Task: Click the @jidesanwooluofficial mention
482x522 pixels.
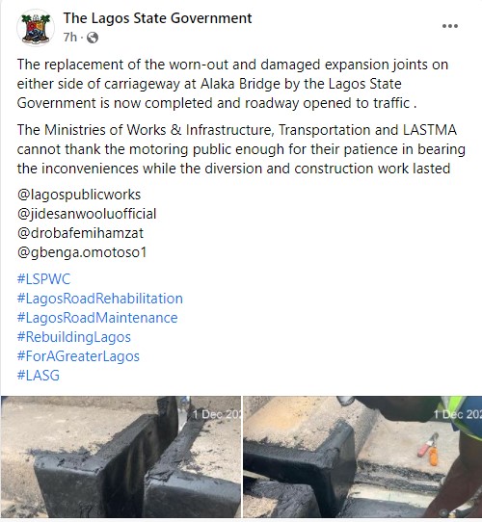Action: pos(87,214)
